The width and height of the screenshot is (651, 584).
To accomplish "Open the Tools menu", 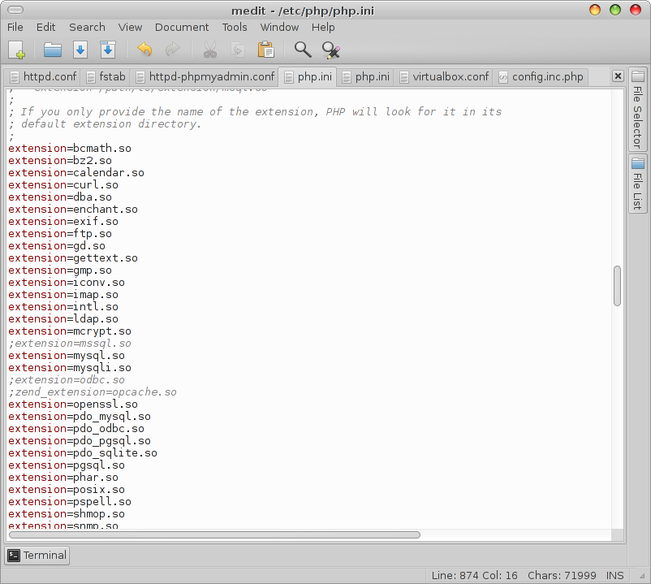I will [x=235, y=28].
